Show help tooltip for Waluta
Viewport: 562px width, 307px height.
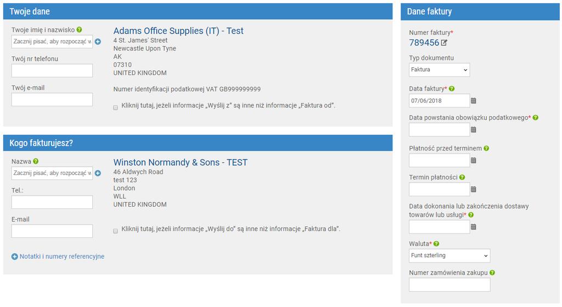[x=436, y=243]
